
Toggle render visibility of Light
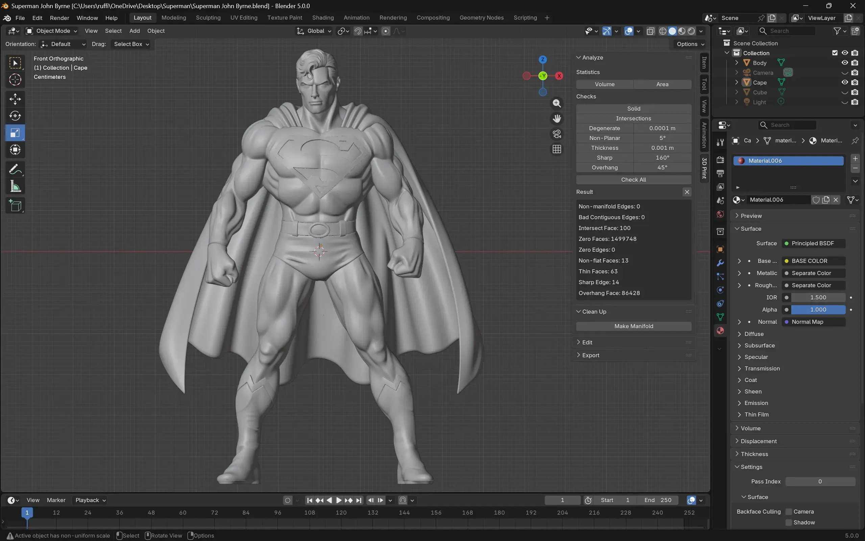(x=855, y=102)
